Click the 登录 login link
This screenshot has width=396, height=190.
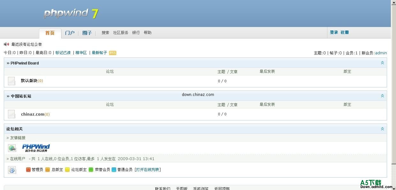pyautogui.click(x=334, y=32)
